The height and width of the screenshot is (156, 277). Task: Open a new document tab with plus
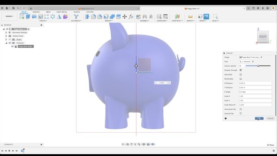point(248,8)
